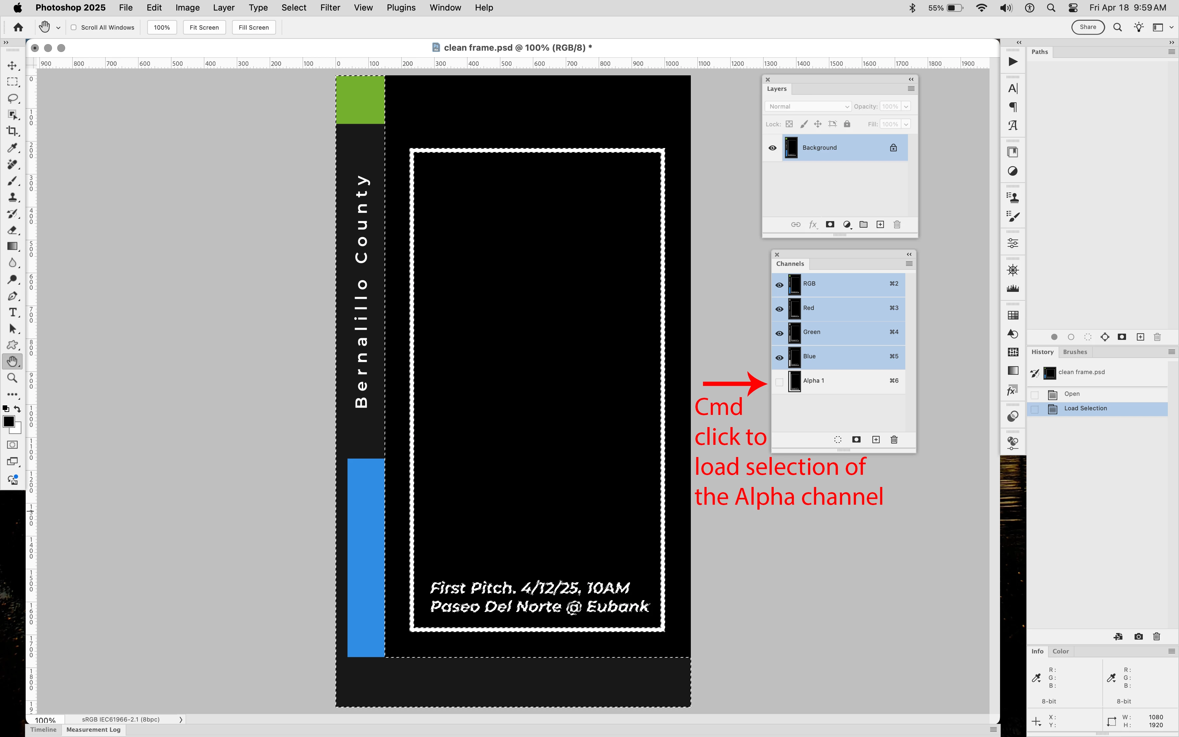Image resolution: width=1179 pixels, height=737 pixels.
Task: Select the Zoom tool in toolbar
Action: pos(12,378)
